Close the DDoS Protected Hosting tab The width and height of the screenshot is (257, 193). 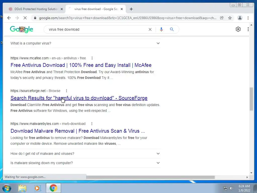tap(62, 9)
